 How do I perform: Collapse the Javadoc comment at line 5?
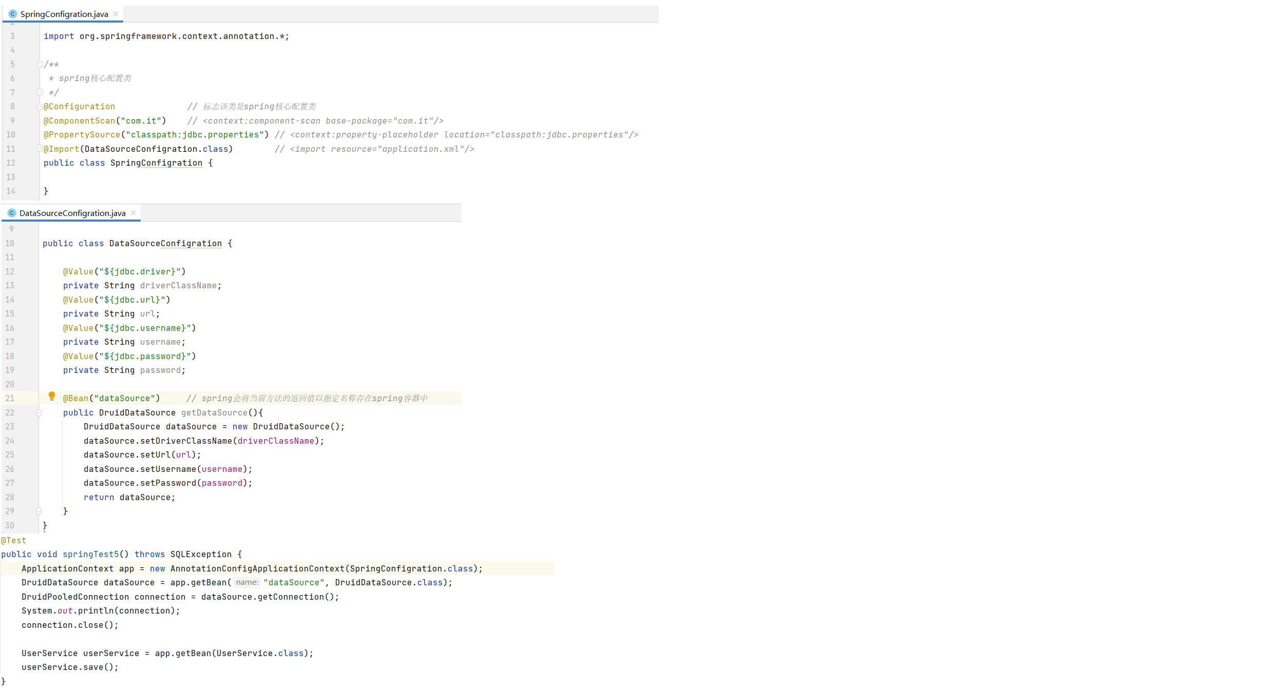[40, 65]
